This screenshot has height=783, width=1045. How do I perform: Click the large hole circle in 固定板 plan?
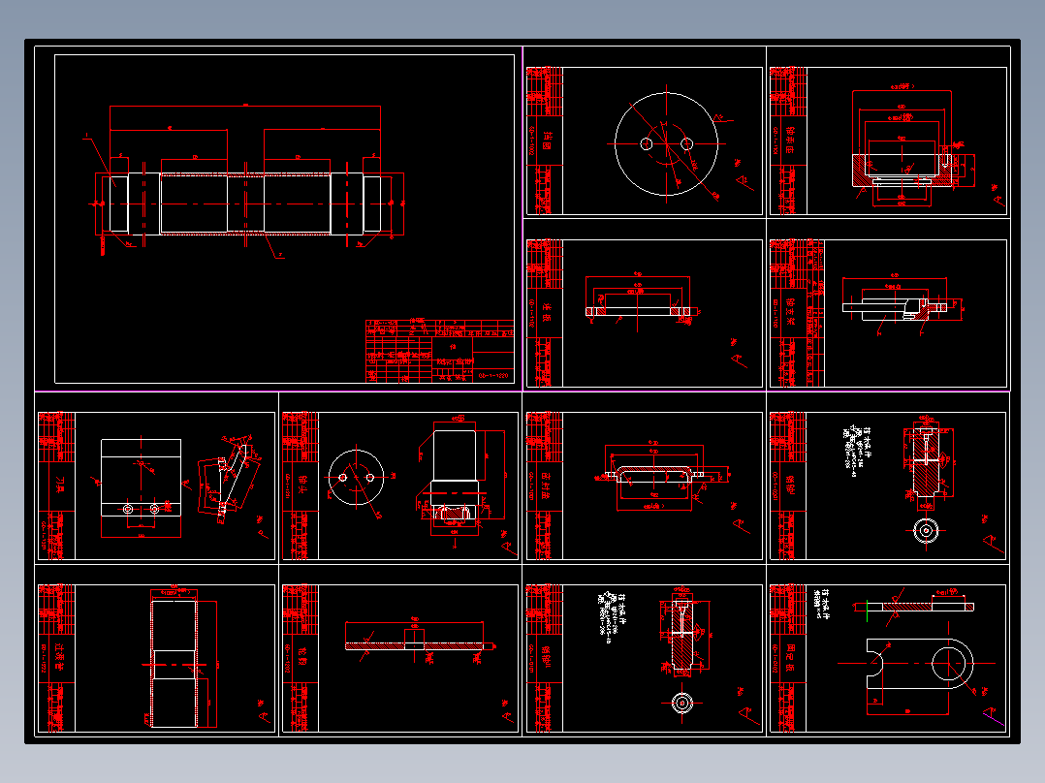coord(949,664)
